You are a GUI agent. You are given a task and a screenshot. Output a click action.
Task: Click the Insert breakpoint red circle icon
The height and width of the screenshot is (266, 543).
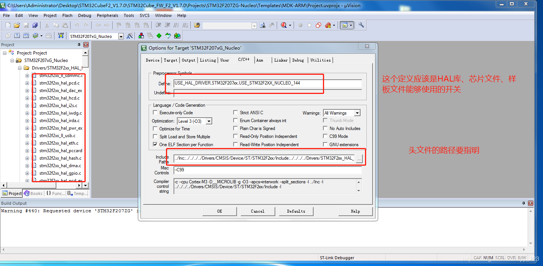(300, 25)
